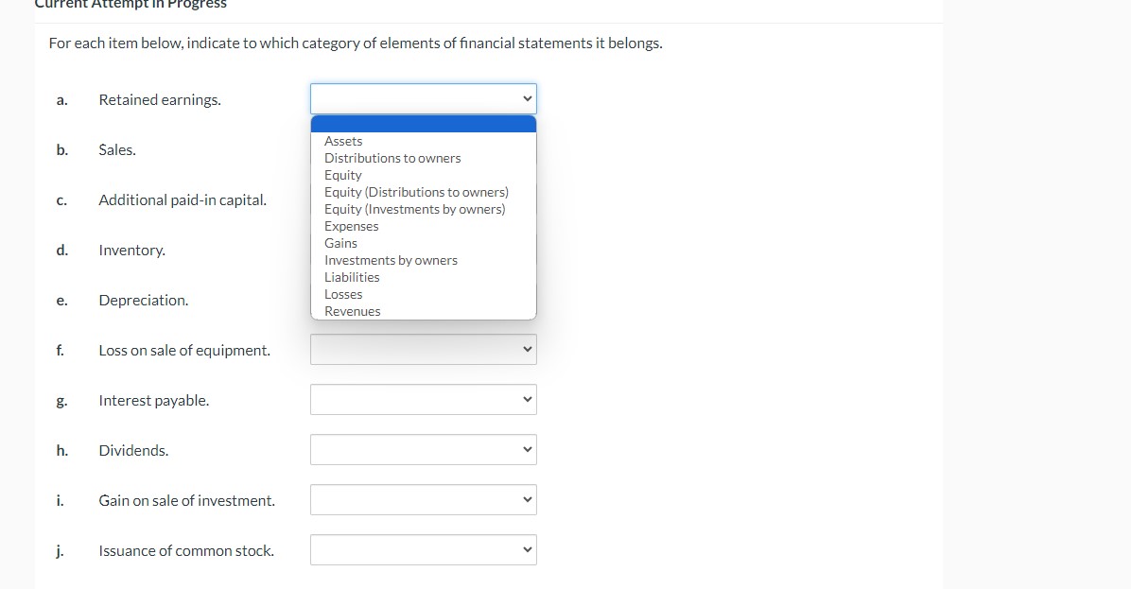The image size is (1131, 589).
Task: Pick "Distributions to owners" from the list
Action: coord(391,158)
